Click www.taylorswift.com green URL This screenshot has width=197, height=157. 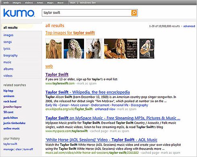pos(60,84)
